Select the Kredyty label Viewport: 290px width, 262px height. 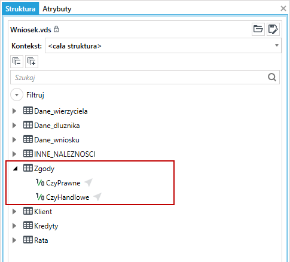(x=46, y=226)
